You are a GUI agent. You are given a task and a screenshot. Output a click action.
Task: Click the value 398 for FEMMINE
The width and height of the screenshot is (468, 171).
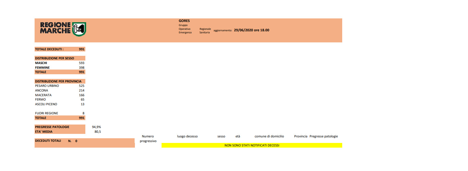(82, 68)
